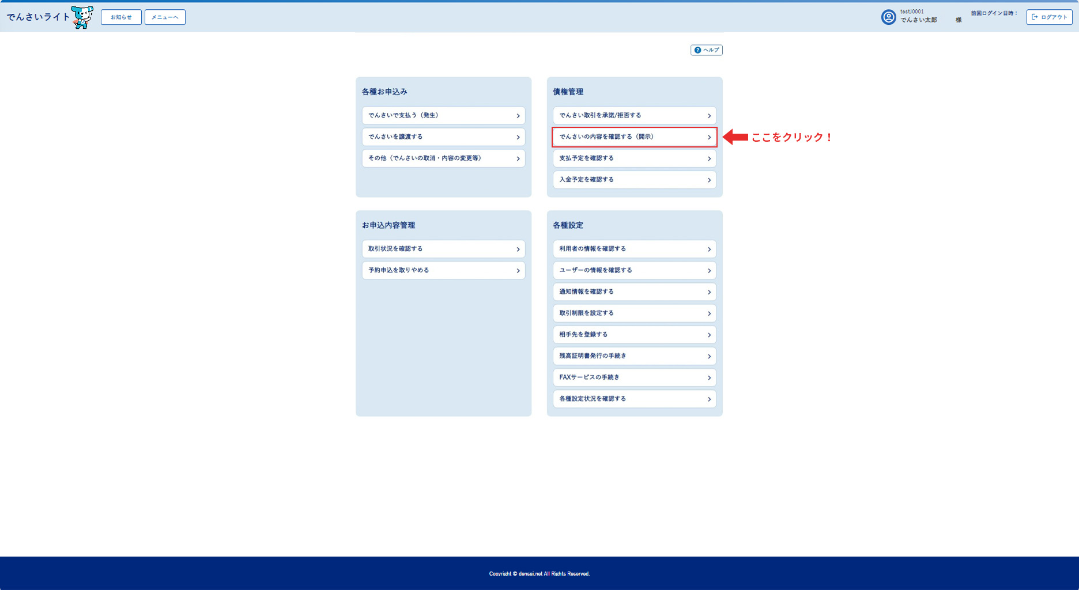Open 利用者の情報を確認する item
Viewport: 1079px width, 590px height.
pyautogui.click(x=635, y=249)
